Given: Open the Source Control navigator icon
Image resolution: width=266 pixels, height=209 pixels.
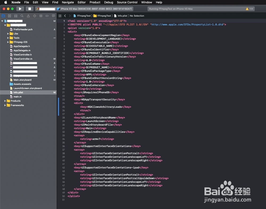Looking at the screenshot, I should click(10, 16).
